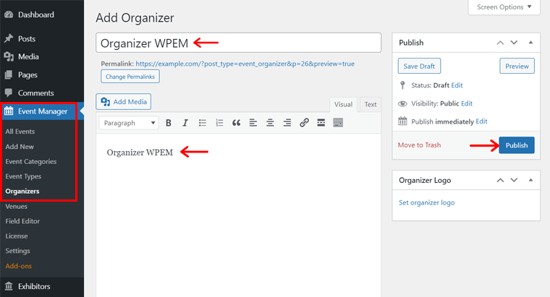550x297 pixels.
Task: Open Venues in the Event Manager menu
Action: 16,207
